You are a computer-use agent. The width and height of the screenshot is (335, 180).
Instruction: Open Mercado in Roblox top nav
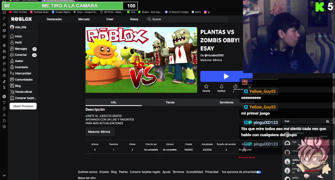coord(84,19)
